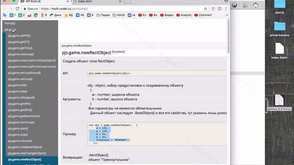
Task: Click the second grey extension icon before the menu
Action: 220,9
